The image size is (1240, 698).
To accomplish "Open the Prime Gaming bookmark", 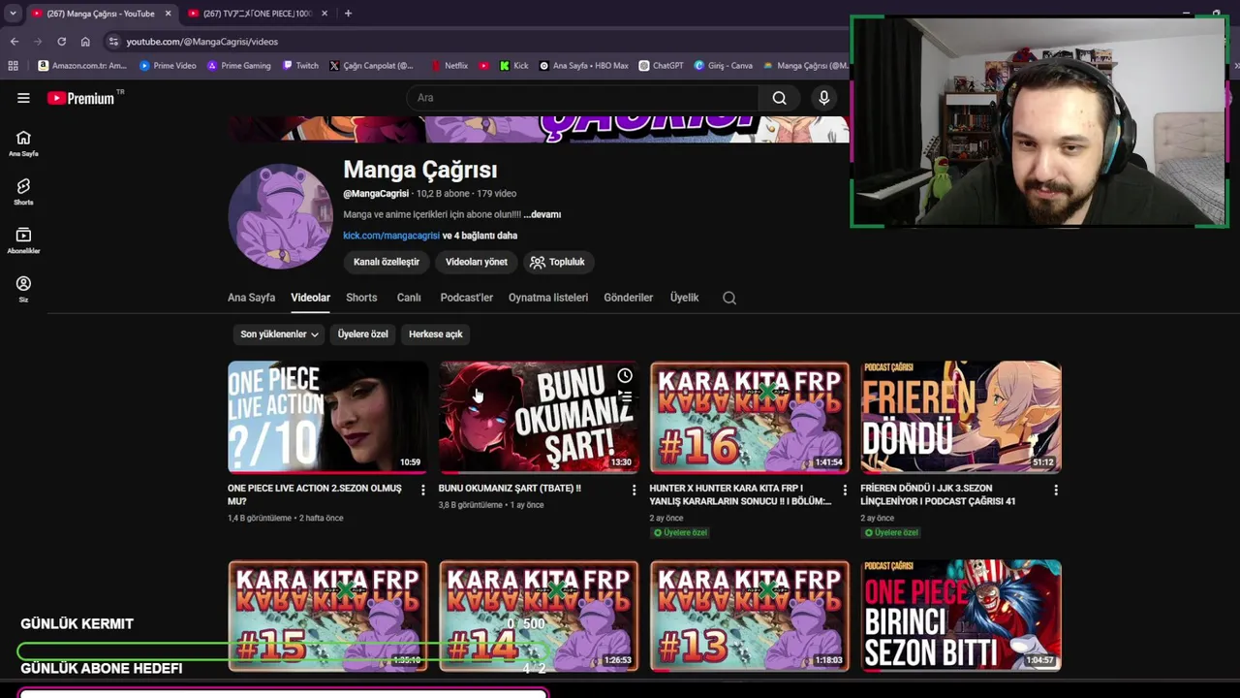I will [239, 66].
